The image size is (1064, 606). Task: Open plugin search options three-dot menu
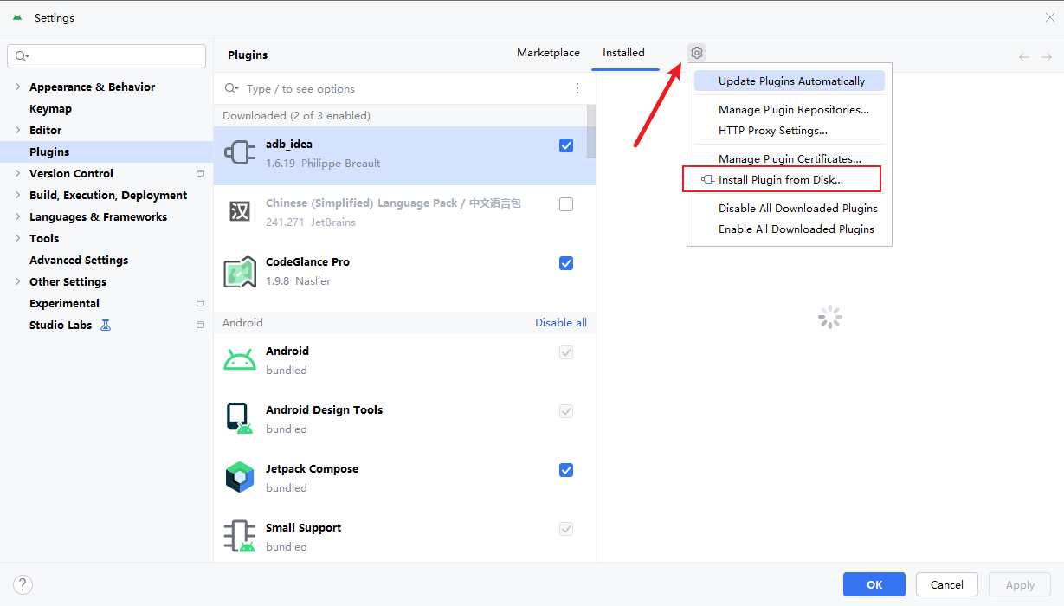[x=577, y=88]
